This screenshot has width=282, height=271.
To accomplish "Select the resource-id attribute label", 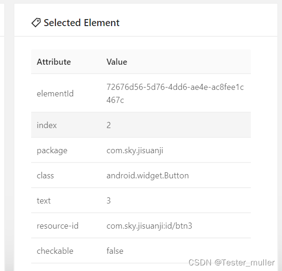I will pyautogui.click(x=58, y=226).
